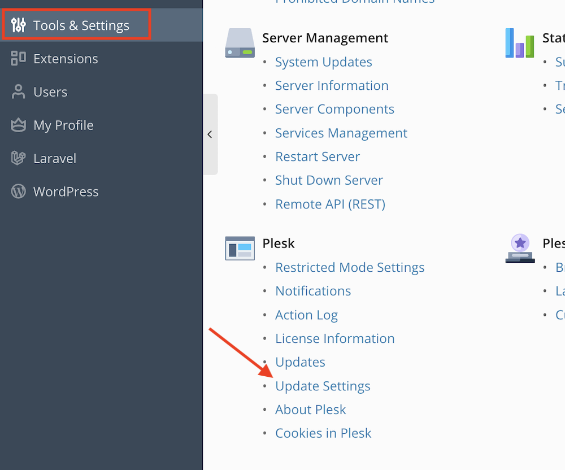Click the Plesk panel window icon
Image resolution: width=565 pixels, height=470 pixels.
click(240, 248)
